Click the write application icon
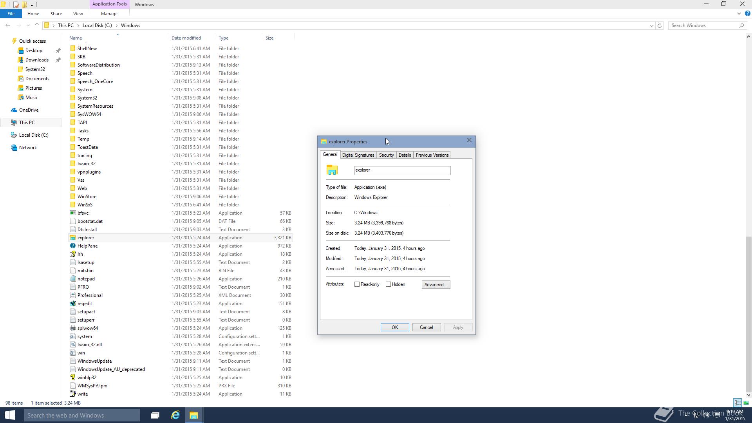The width and height of the screenshot is (752, 423). [72, 394]
